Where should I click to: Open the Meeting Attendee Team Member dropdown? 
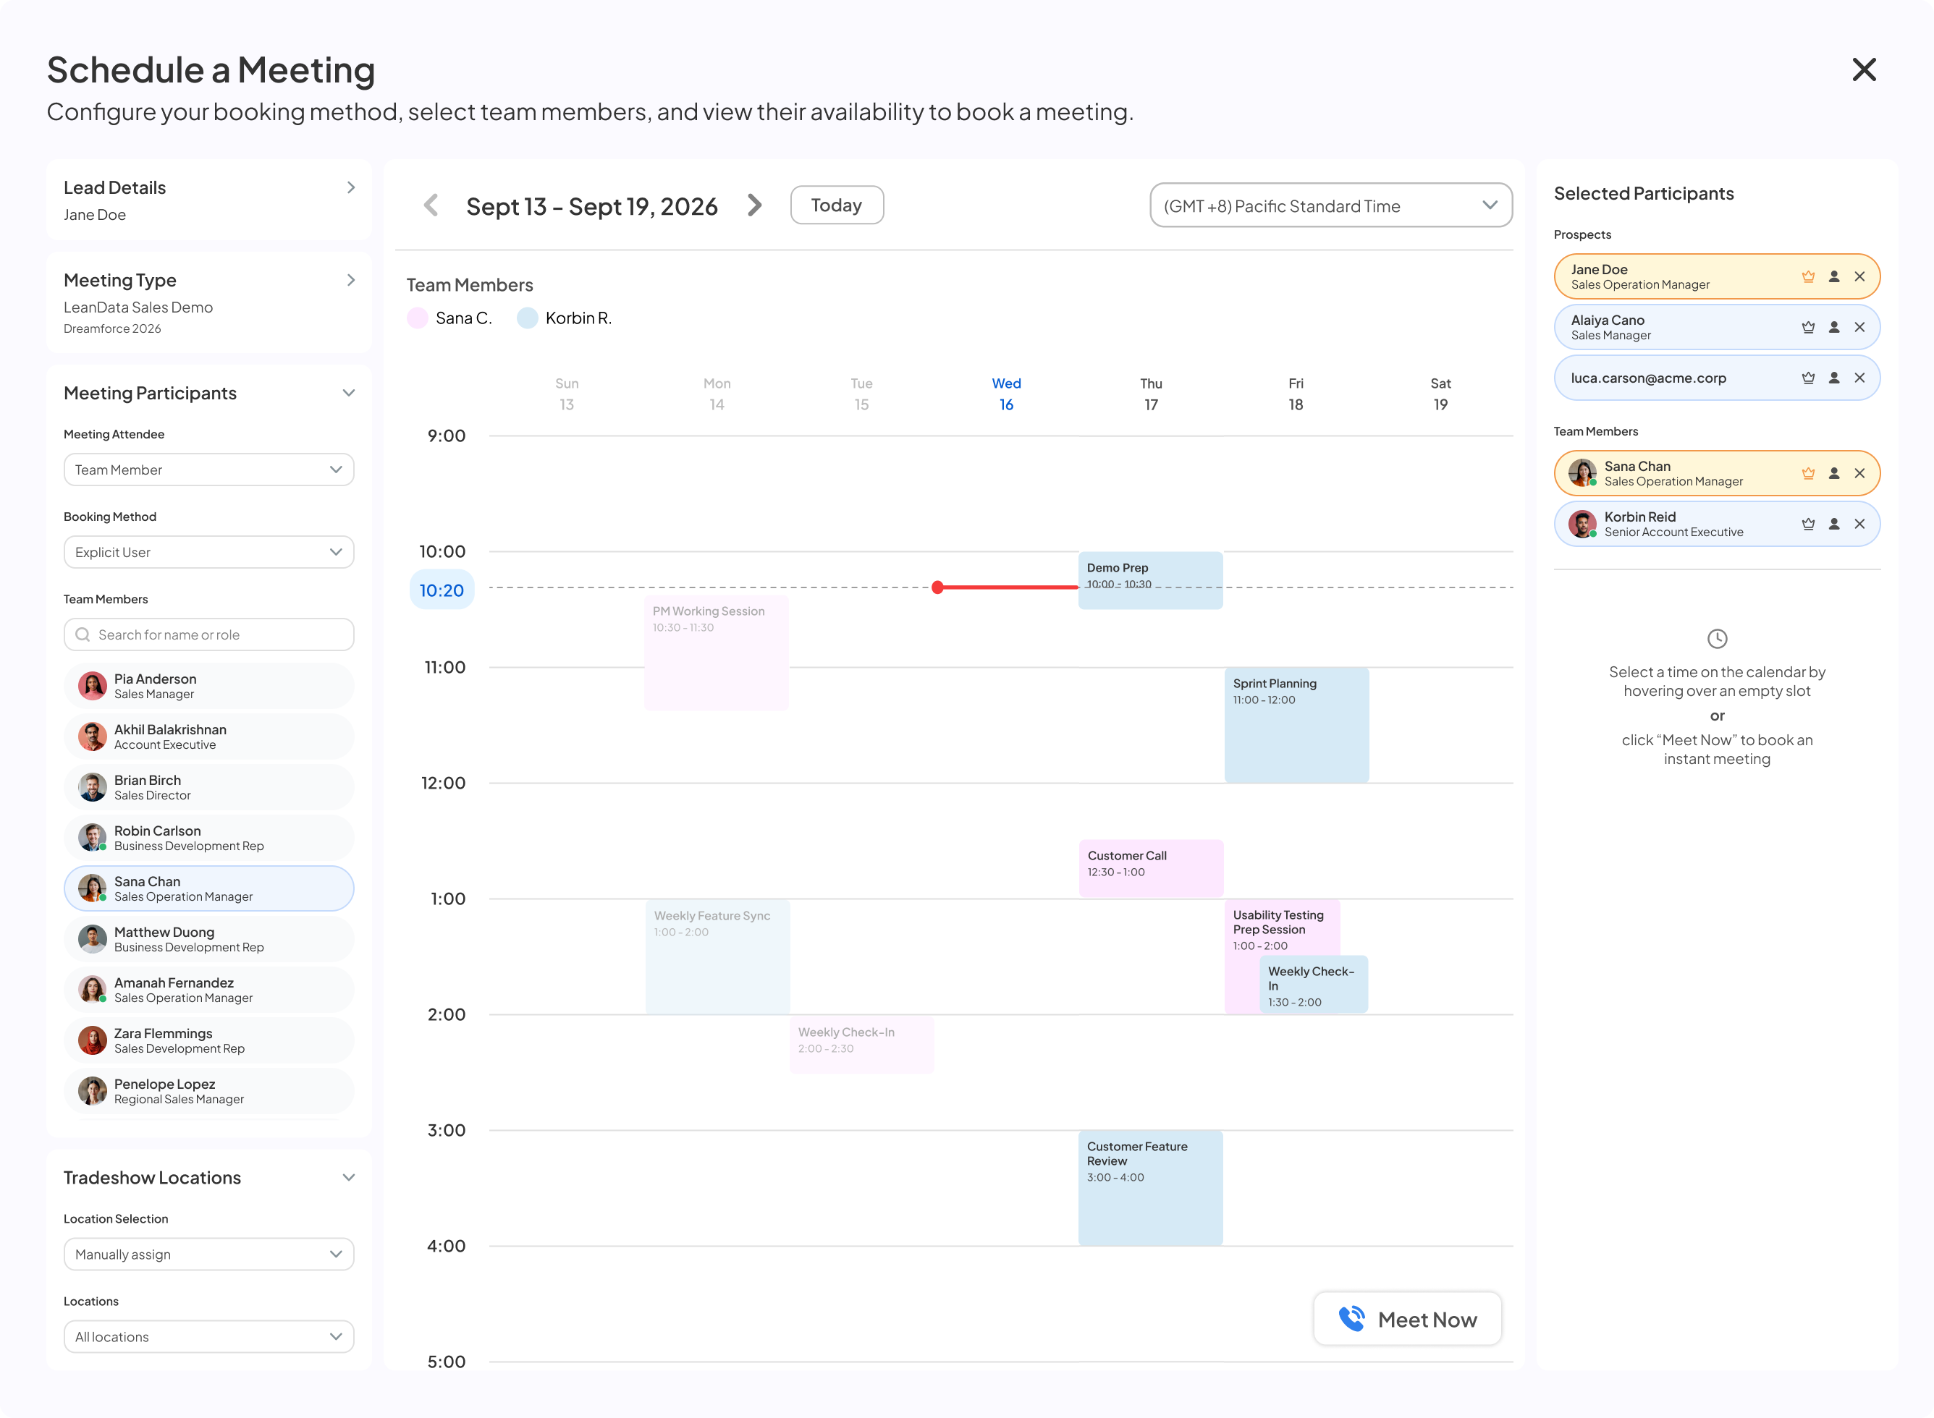[x=208, y=470]
